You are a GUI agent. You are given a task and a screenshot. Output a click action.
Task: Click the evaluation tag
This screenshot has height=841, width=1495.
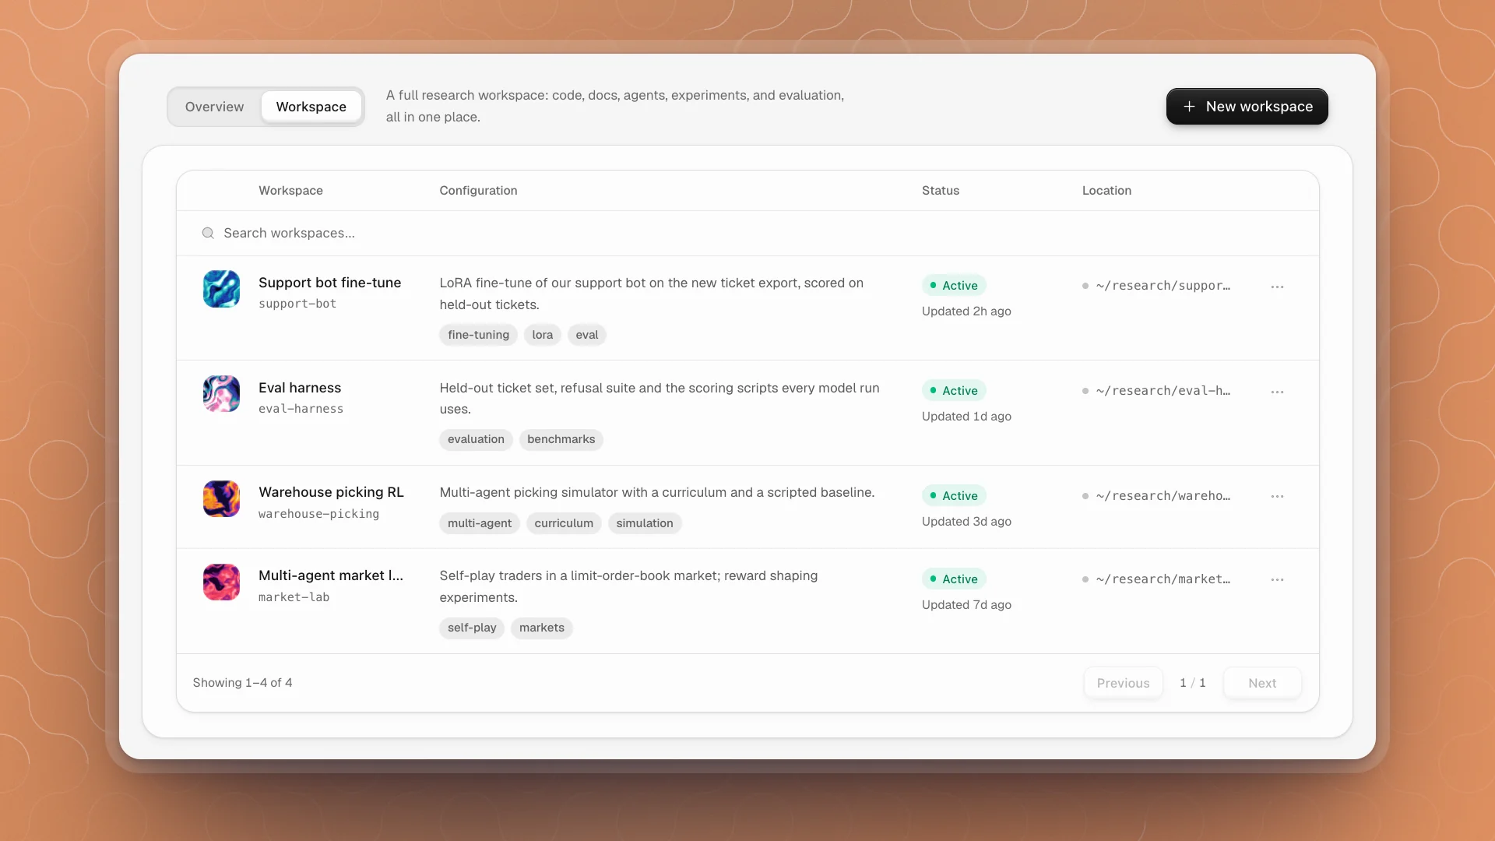pos(476,439)
